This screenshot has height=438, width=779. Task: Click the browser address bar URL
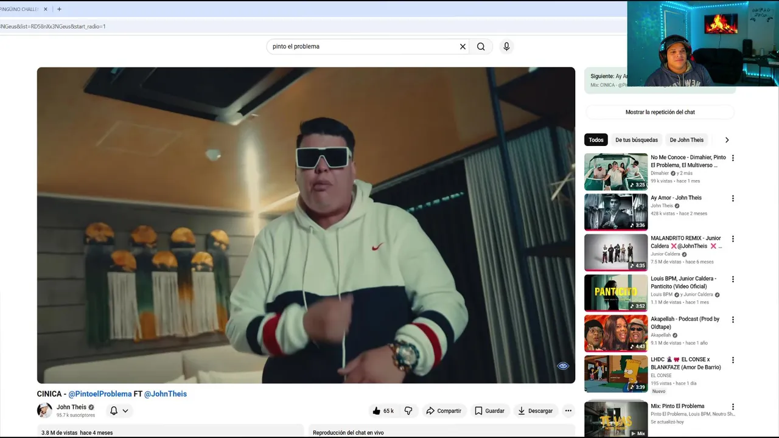pyautogui.click(x=52, y=26)
